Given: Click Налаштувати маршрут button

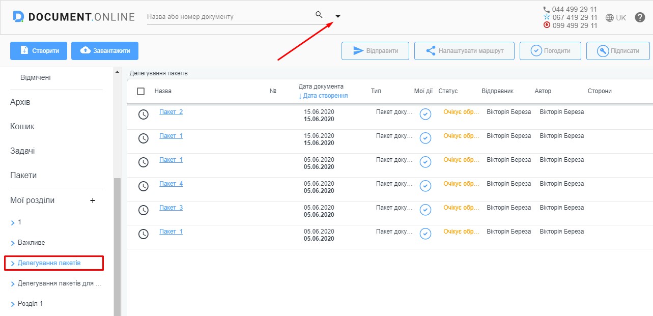Looking at the screenshot, I should tap(464, 51).
